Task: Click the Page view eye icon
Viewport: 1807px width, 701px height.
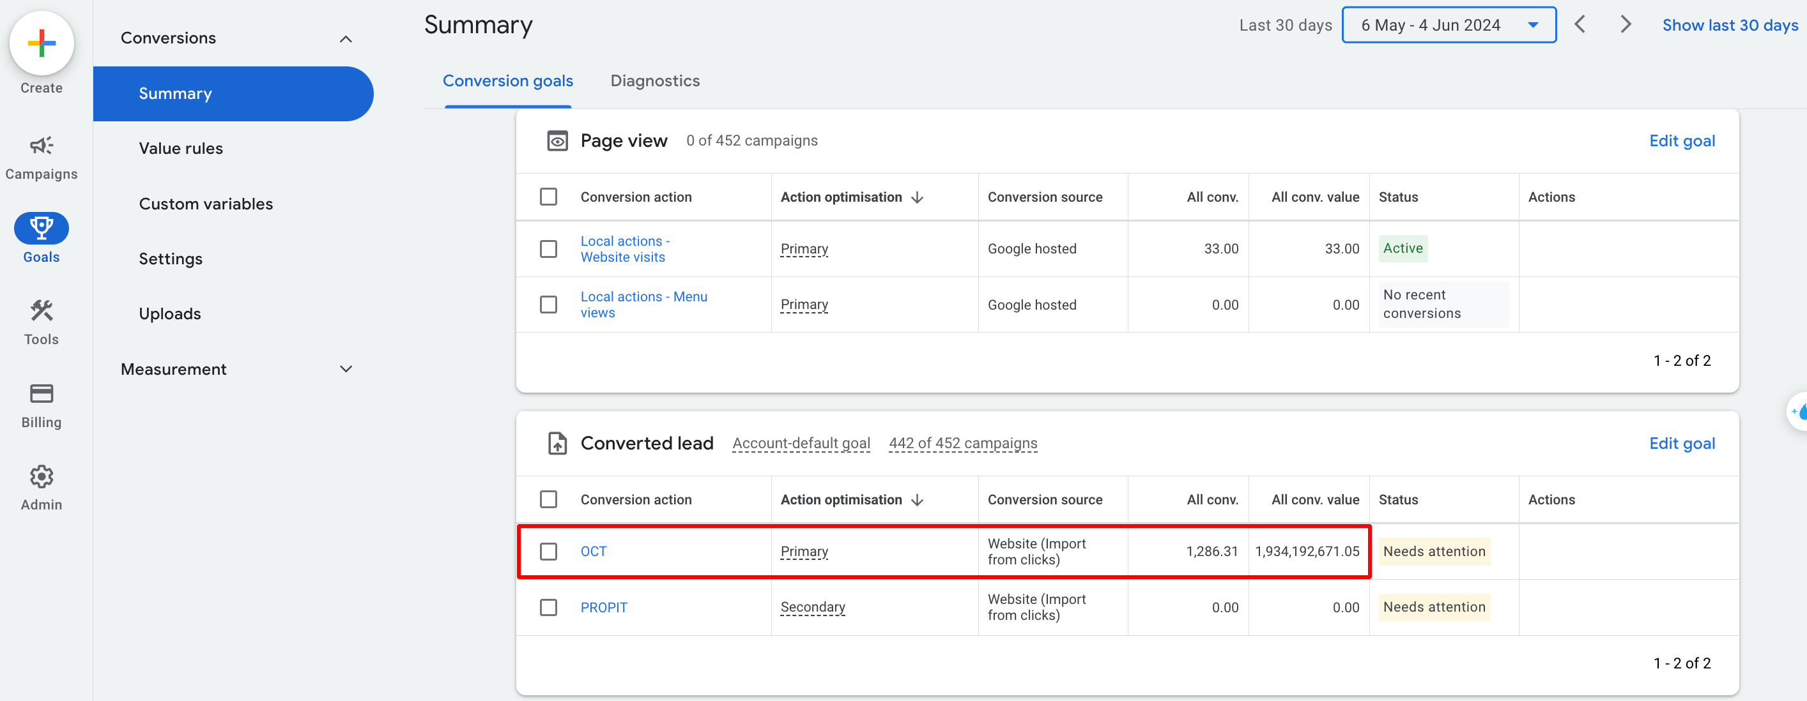Action: (x=557, y=141)
